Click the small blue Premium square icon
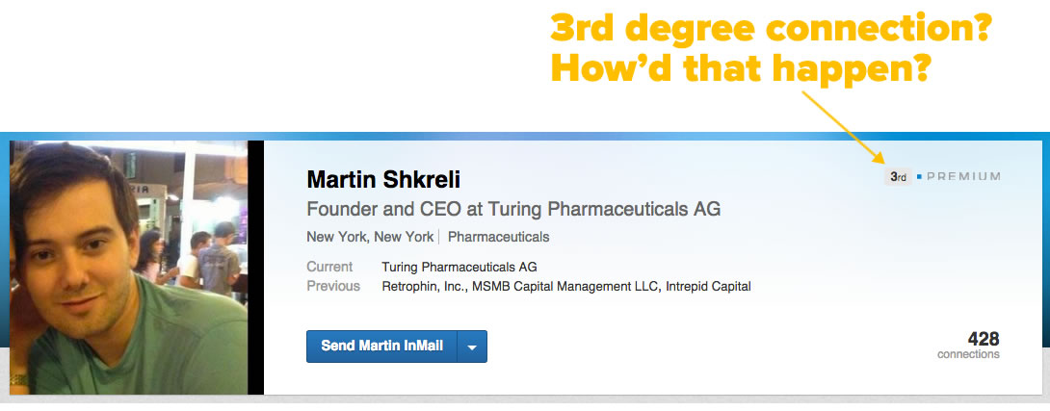The image size is (1050, 411). tap(919, 177)
